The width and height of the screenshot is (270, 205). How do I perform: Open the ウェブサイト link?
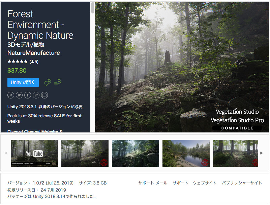(205, 183)
